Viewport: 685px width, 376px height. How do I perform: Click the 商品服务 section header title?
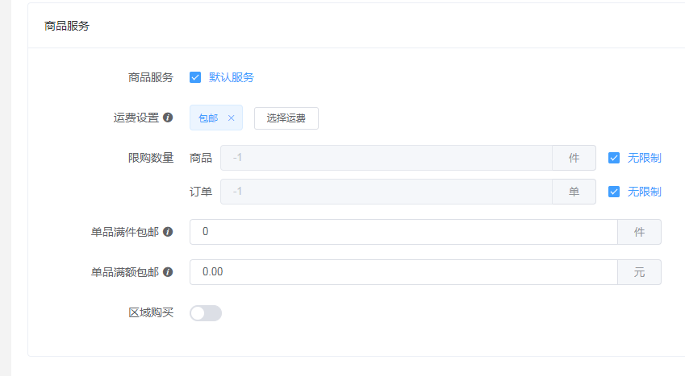(x=67, y=26)
